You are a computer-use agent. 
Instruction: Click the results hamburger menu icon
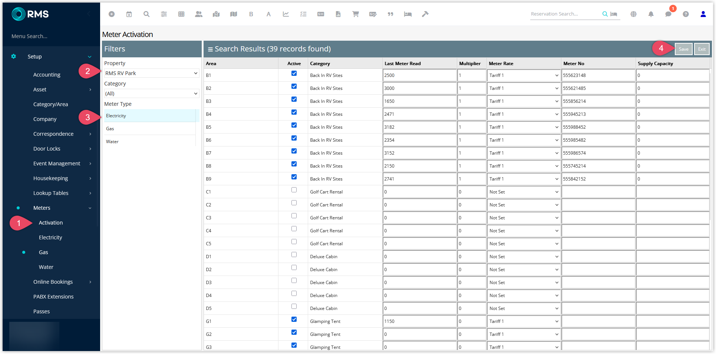point(210,49)
